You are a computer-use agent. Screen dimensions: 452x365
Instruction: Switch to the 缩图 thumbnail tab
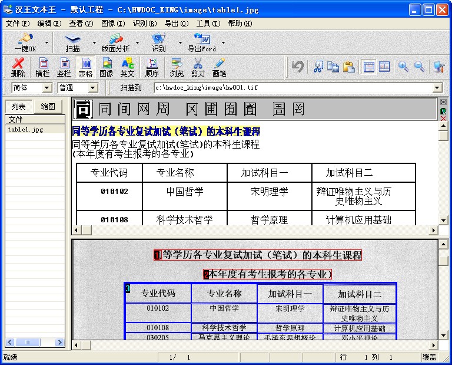point(48,107)
